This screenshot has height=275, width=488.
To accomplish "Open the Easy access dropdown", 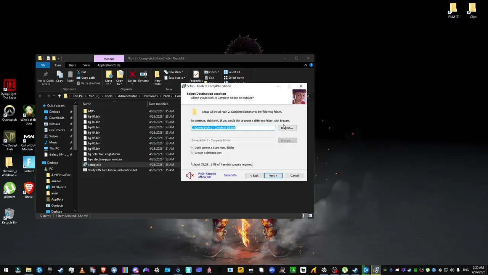I will (175, 78).
